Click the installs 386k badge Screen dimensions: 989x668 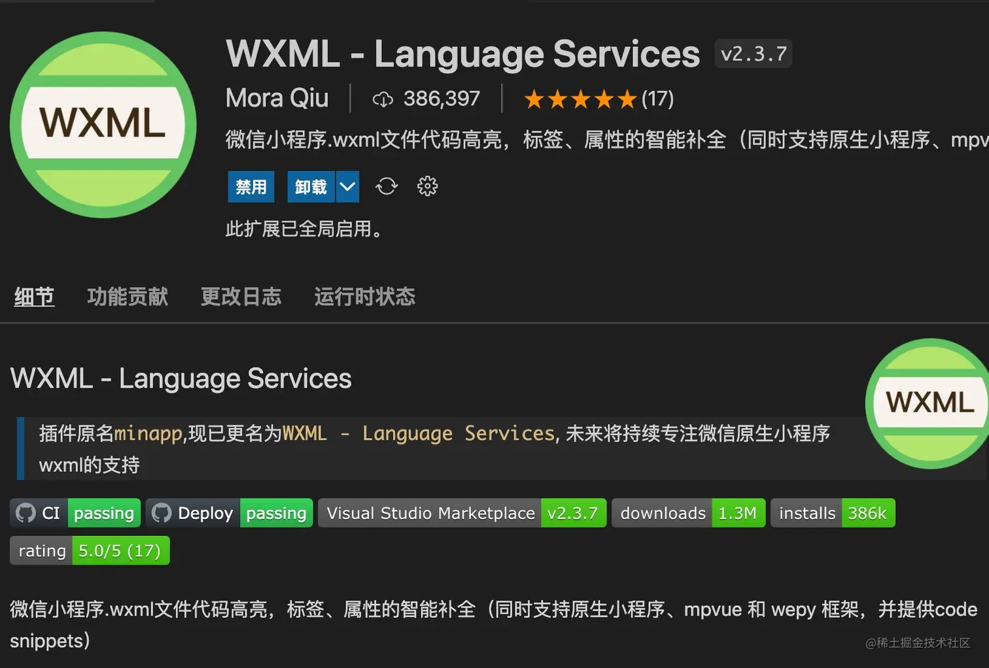pos(833,513)
